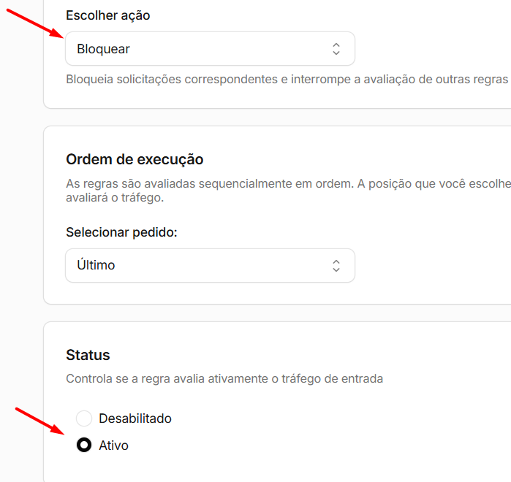Click the Status section heading
Image resolution: width=511 pixels, height=482 pixels.
[x=88, y=355]
